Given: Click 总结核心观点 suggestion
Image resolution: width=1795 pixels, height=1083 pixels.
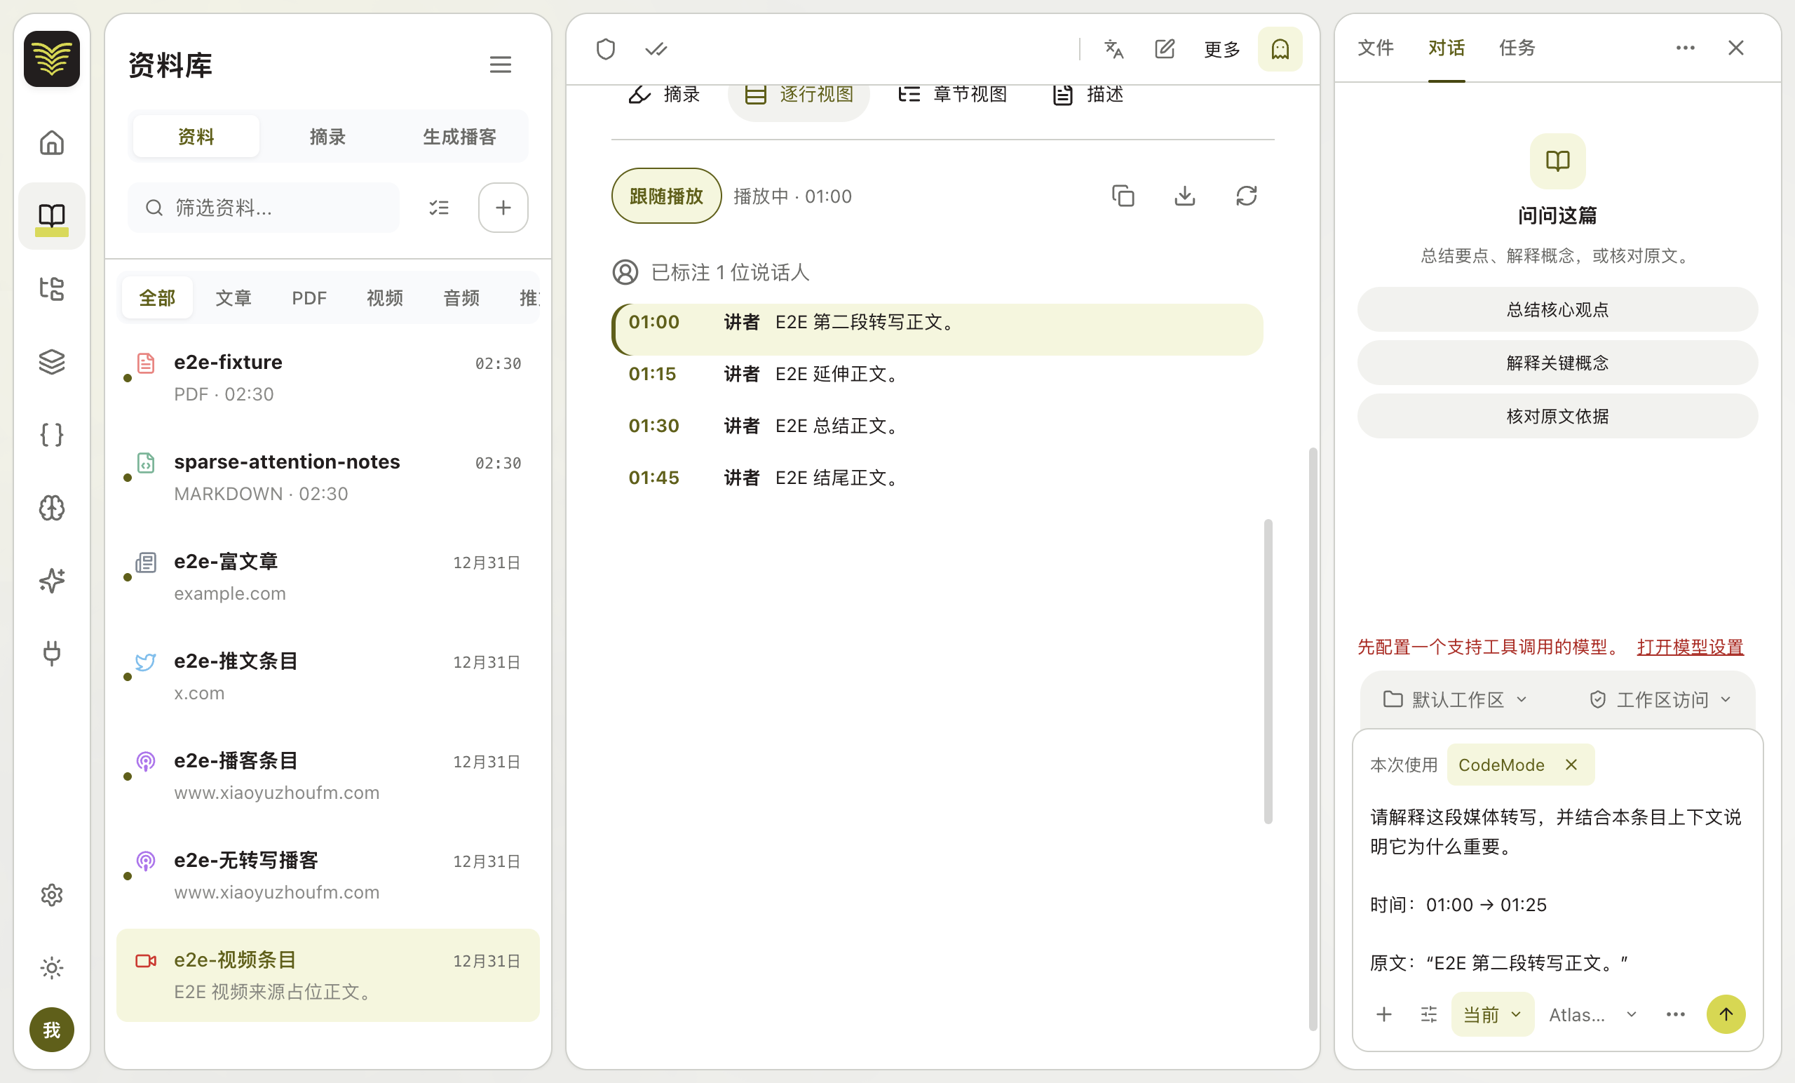Looking at the screenshot, I should click(1557, 310).
